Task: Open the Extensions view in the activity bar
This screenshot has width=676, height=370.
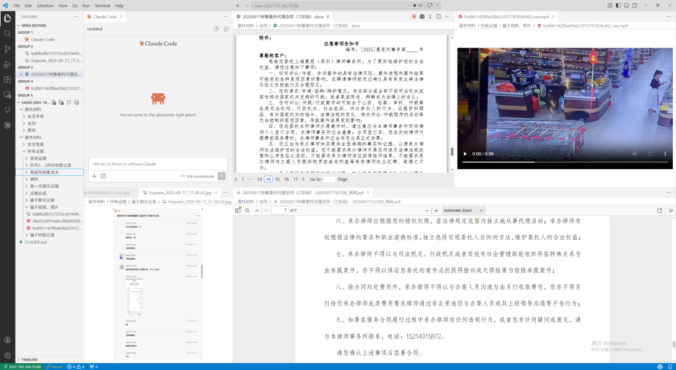Action: click(8, 80)
